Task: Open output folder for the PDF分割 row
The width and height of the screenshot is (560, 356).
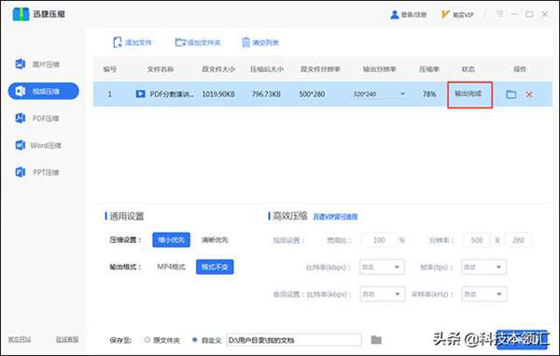Action: point(511,94)
